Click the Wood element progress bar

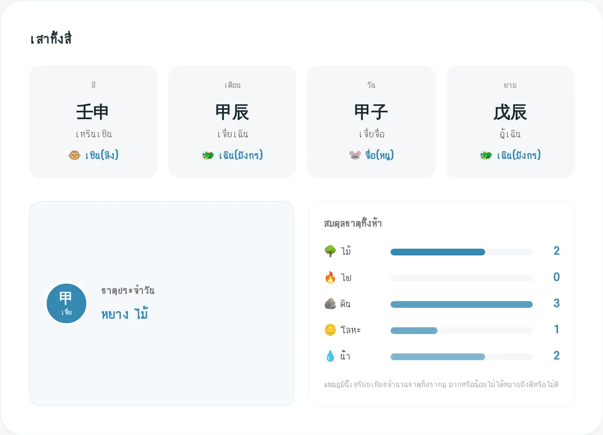[461, 252]
